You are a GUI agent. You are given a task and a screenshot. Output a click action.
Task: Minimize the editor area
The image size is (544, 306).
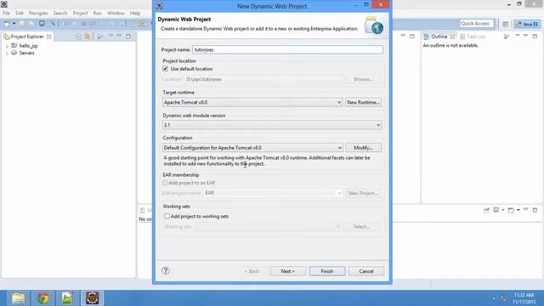403,36
